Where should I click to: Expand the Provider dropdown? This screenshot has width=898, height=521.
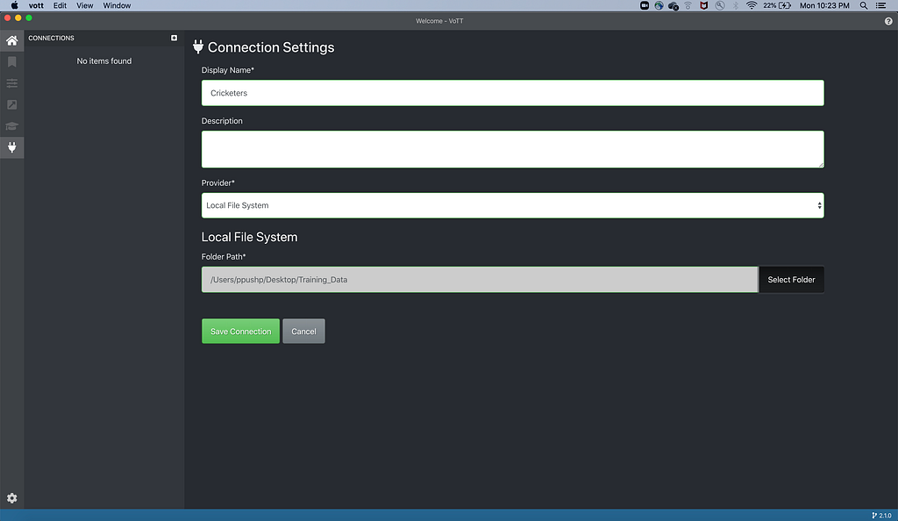pyautogui.click(x=512, y=205)
